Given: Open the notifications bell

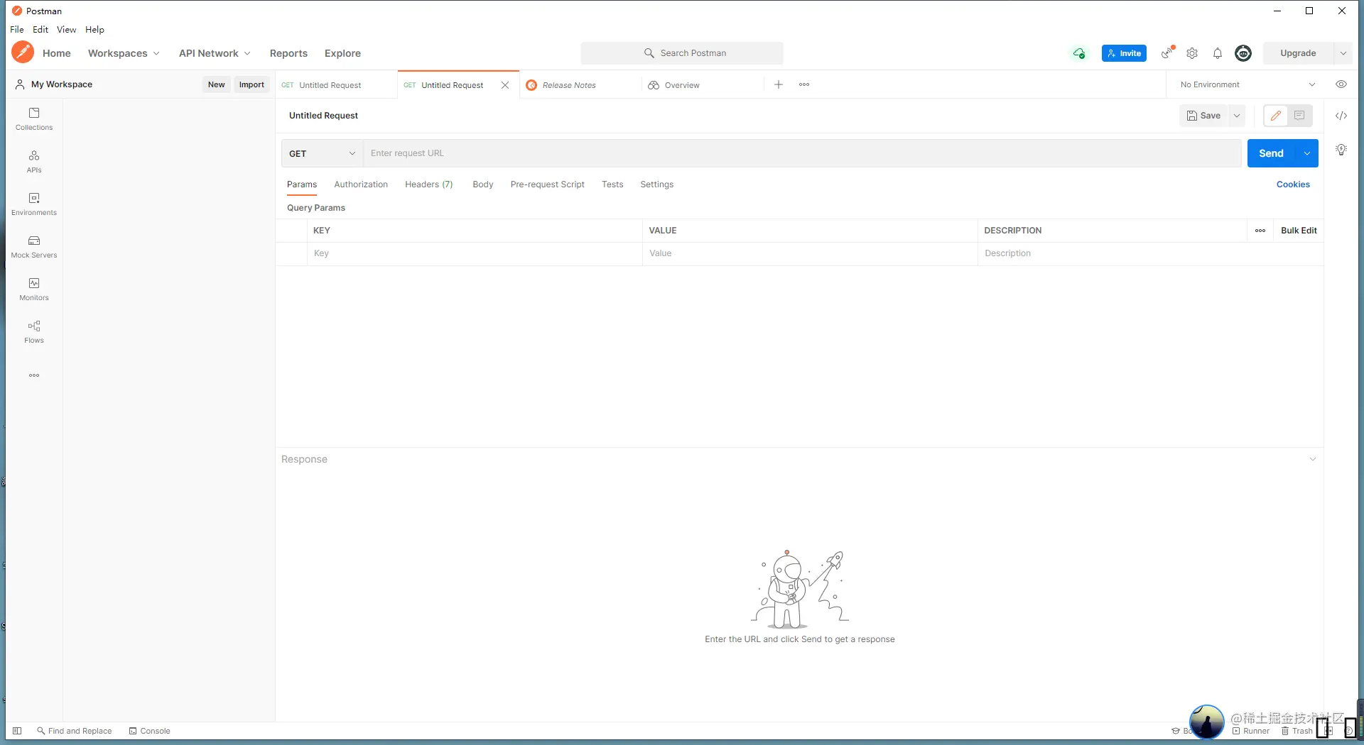Looking at the screenshot, I should click(x=1218, y=53).
